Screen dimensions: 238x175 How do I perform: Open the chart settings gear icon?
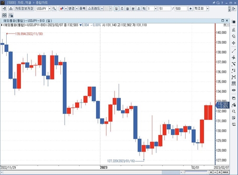pyautogui.click(x=234, y=22)
